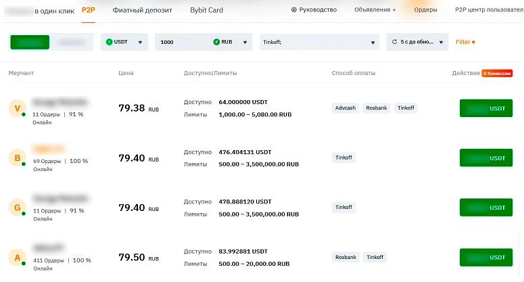The height and width of the screenshot is (282, 524).
Task: Click the merchant avatar with letter A
Action: [x=17, y=258]
